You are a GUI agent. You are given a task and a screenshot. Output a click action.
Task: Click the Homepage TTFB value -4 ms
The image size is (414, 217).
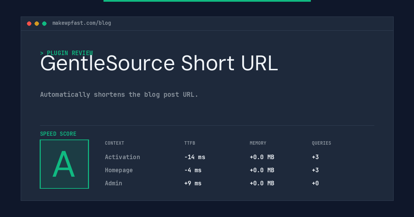tap(193, 170)
